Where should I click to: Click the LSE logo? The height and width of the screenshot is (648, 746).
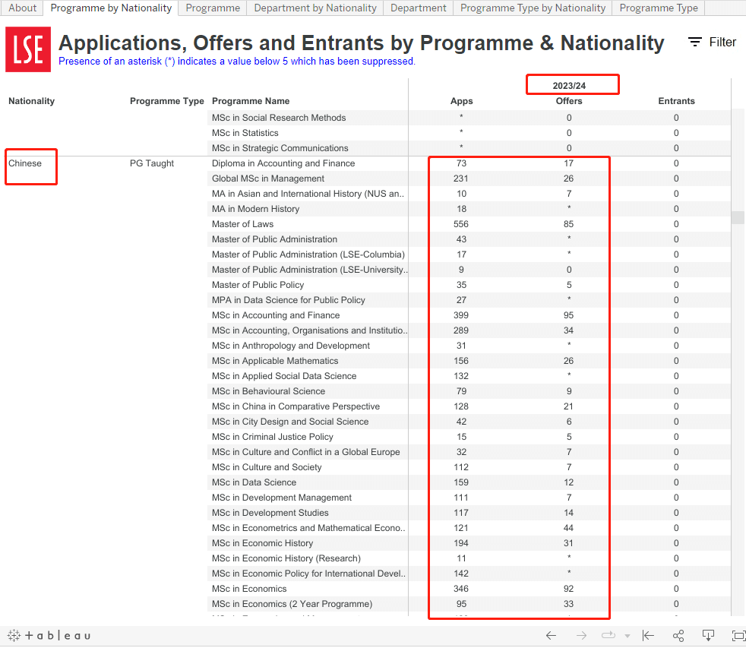[28, 49]
